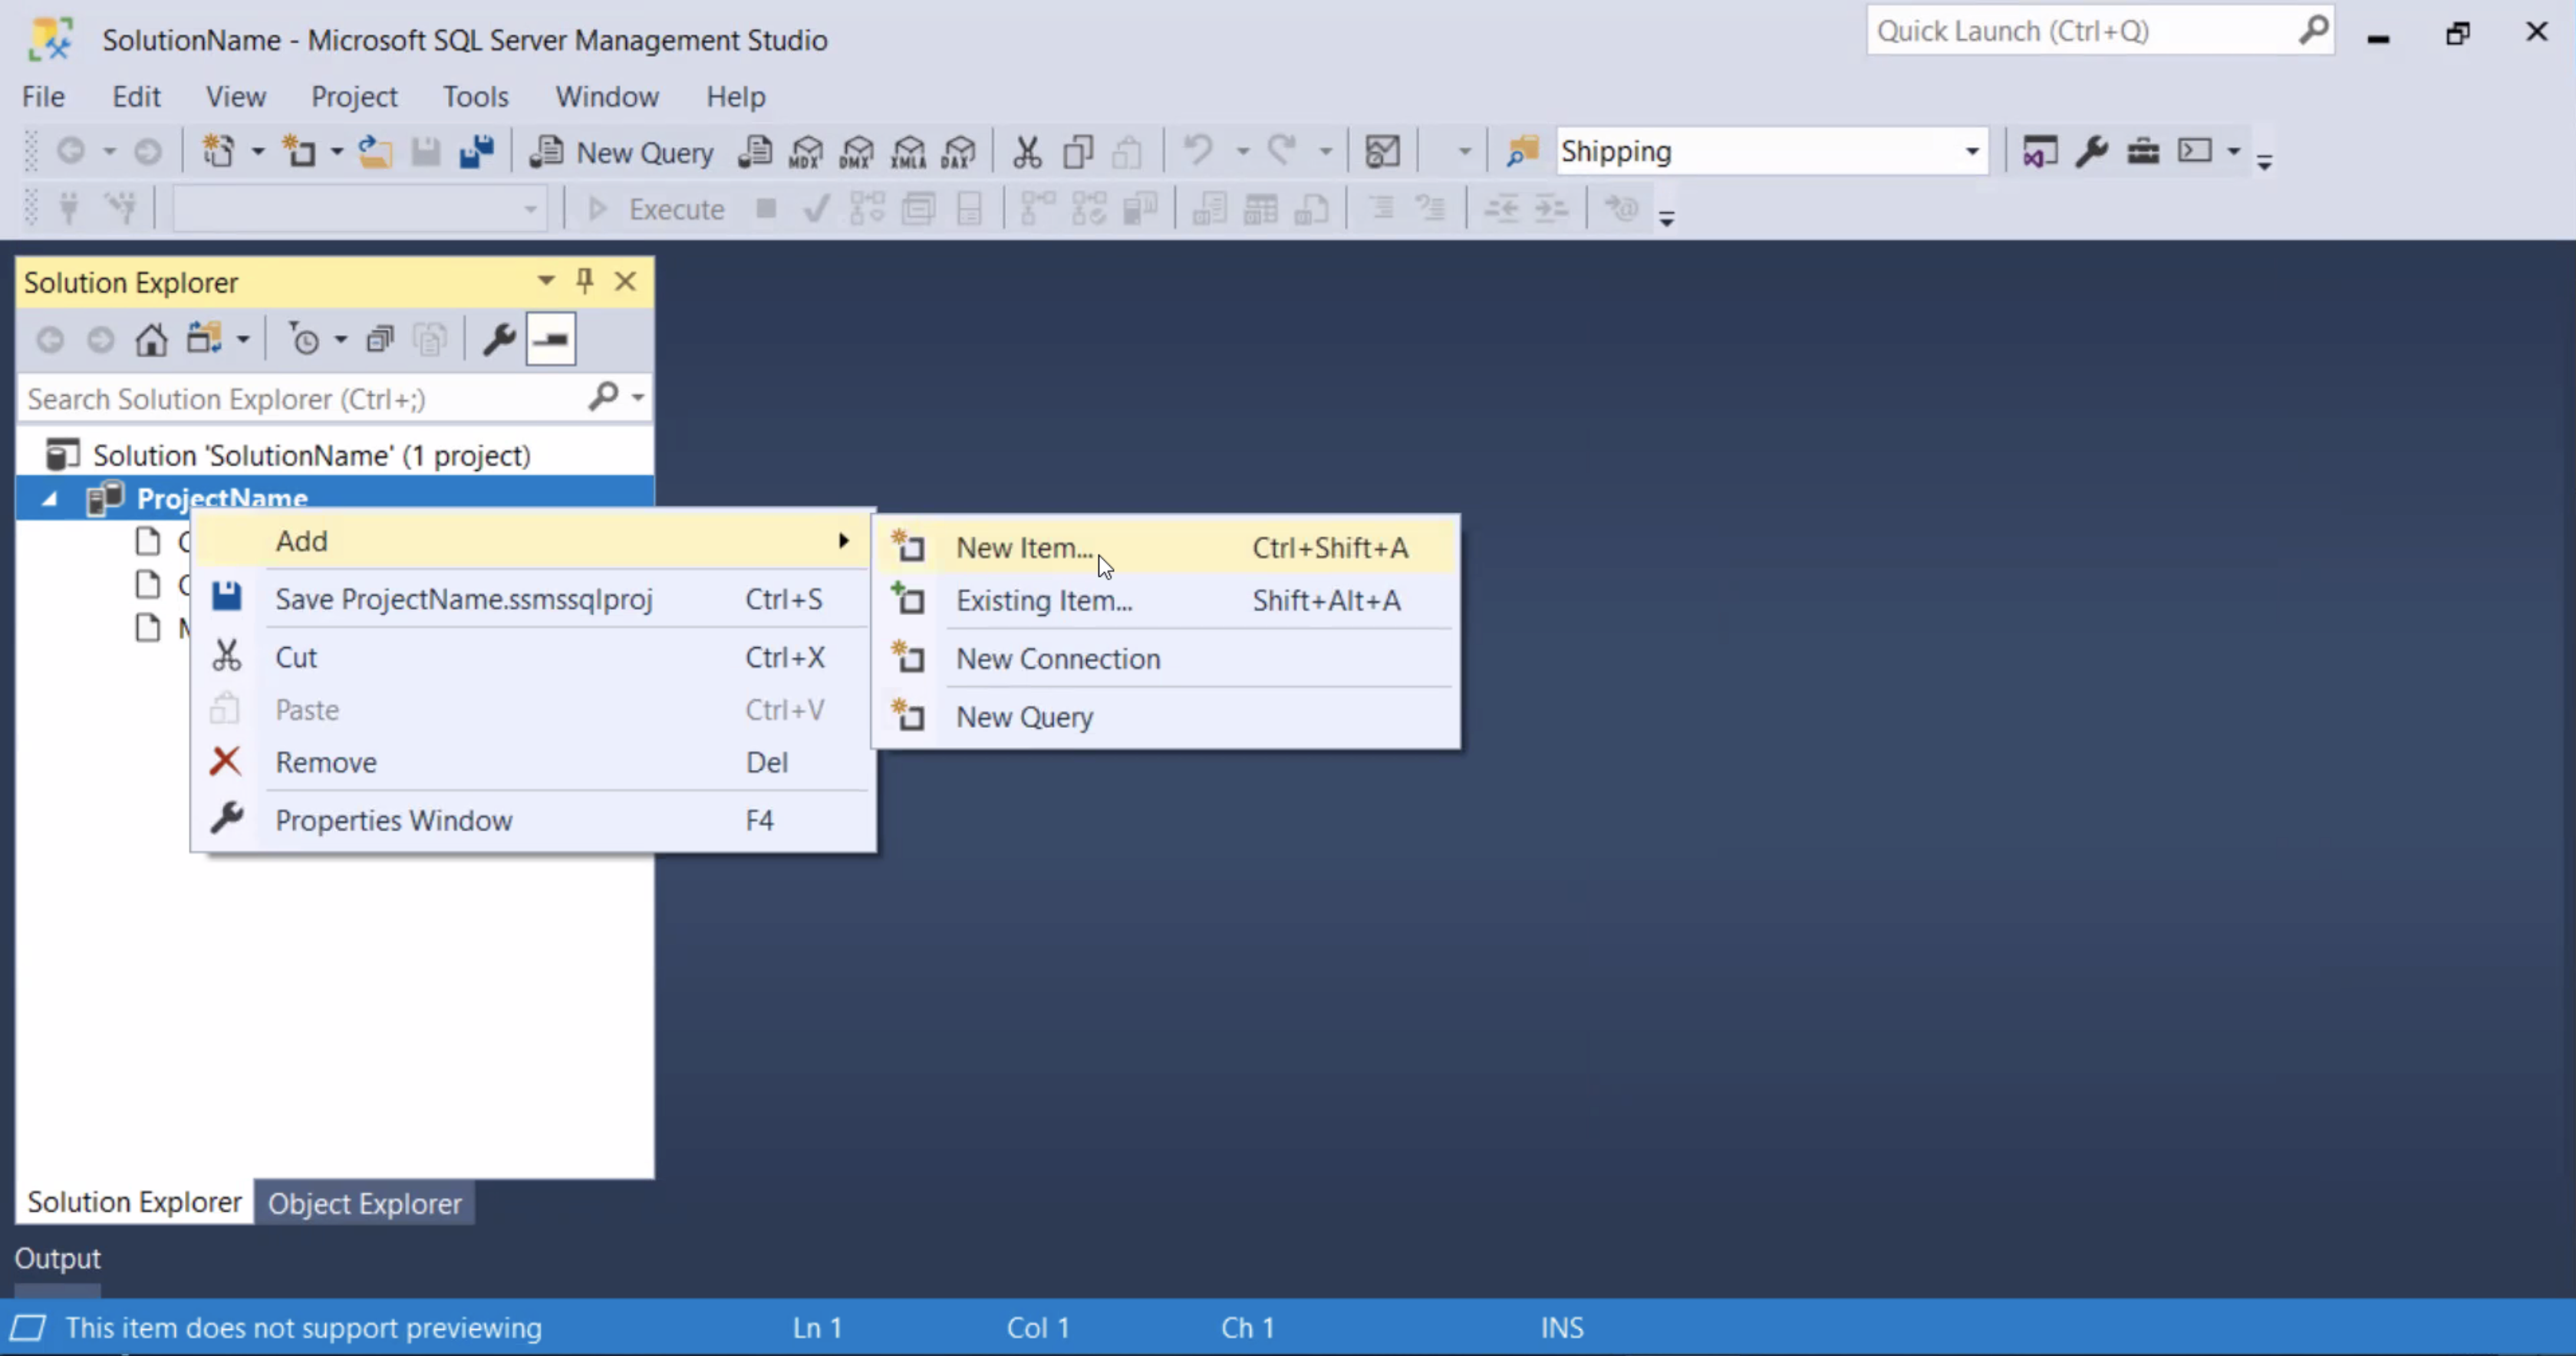Screen dimensions: 2576x1356
Task: Close the Solution Explorer panel
Action: click(626, 281)
